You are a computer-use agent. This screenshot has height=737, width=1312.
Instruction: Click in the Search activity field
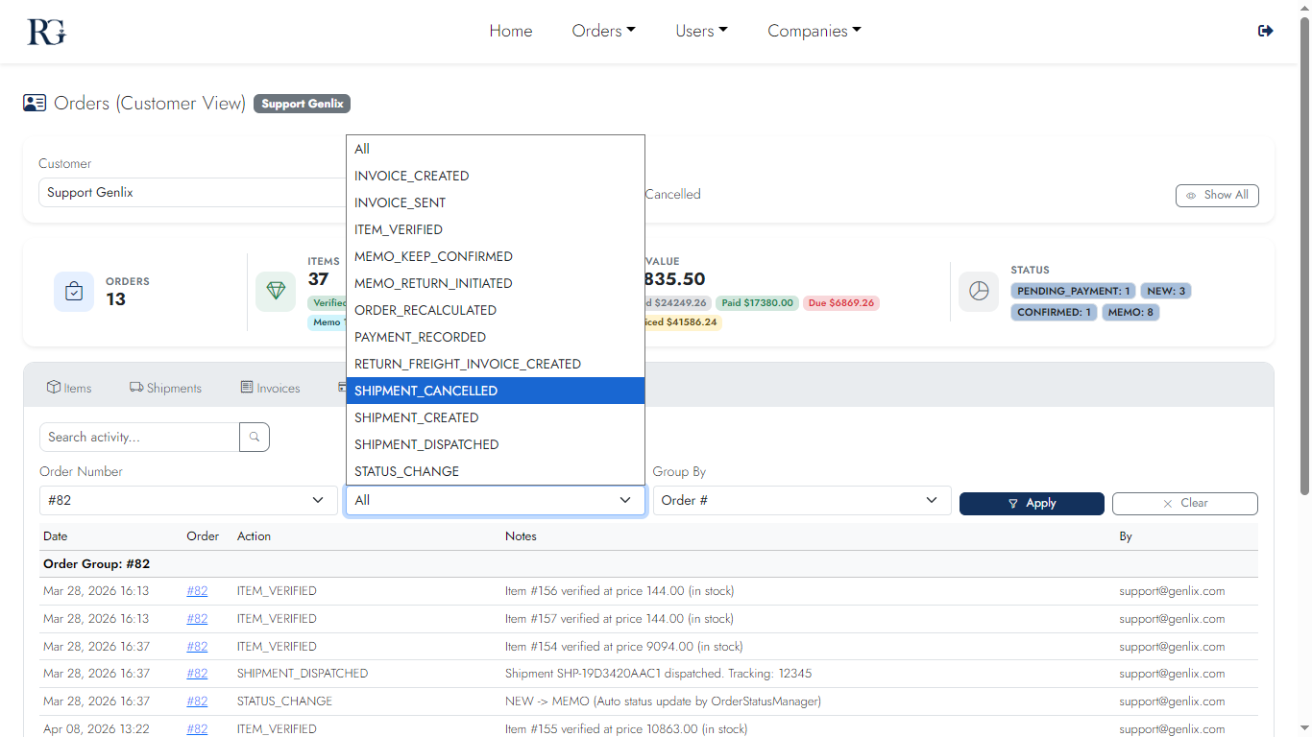[x=139, y=438]
